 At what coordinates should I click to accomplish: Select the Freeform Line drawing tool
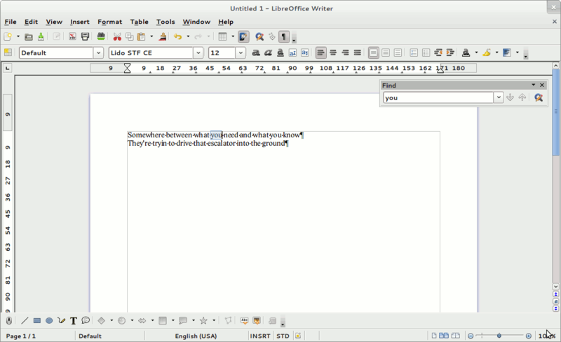click(62, 320)
